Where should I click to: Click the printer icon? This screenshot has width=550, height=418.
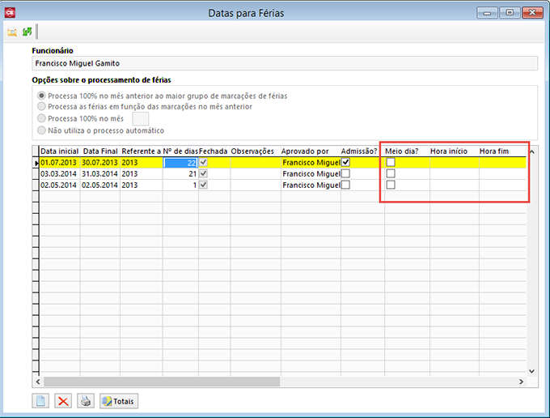tap(86, 401)
